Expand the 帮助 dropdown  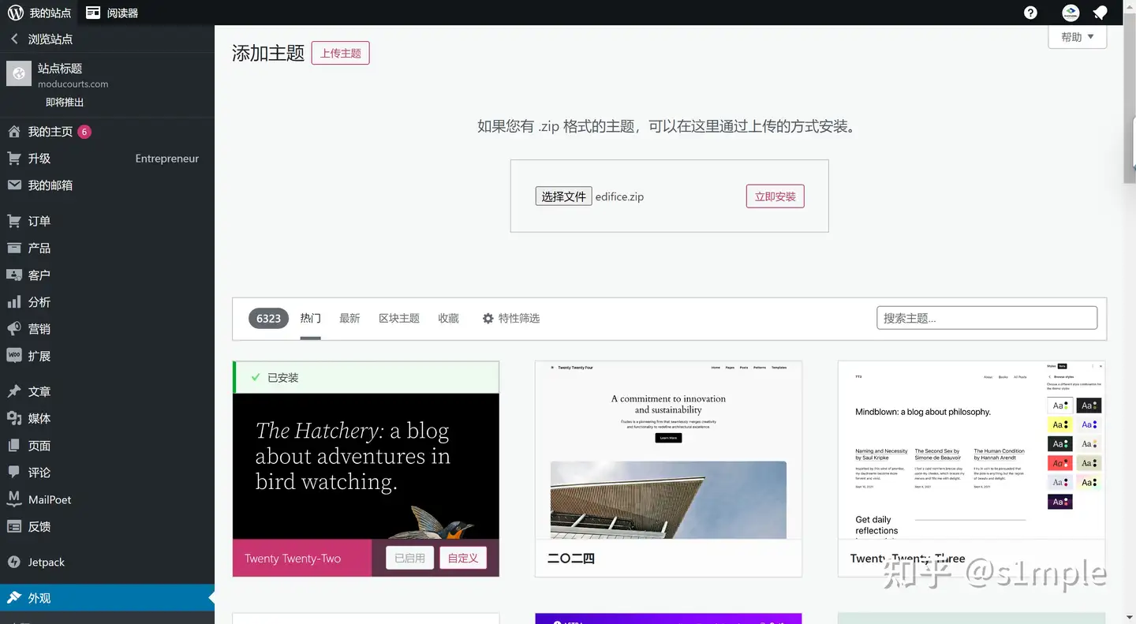point(1077,37)
